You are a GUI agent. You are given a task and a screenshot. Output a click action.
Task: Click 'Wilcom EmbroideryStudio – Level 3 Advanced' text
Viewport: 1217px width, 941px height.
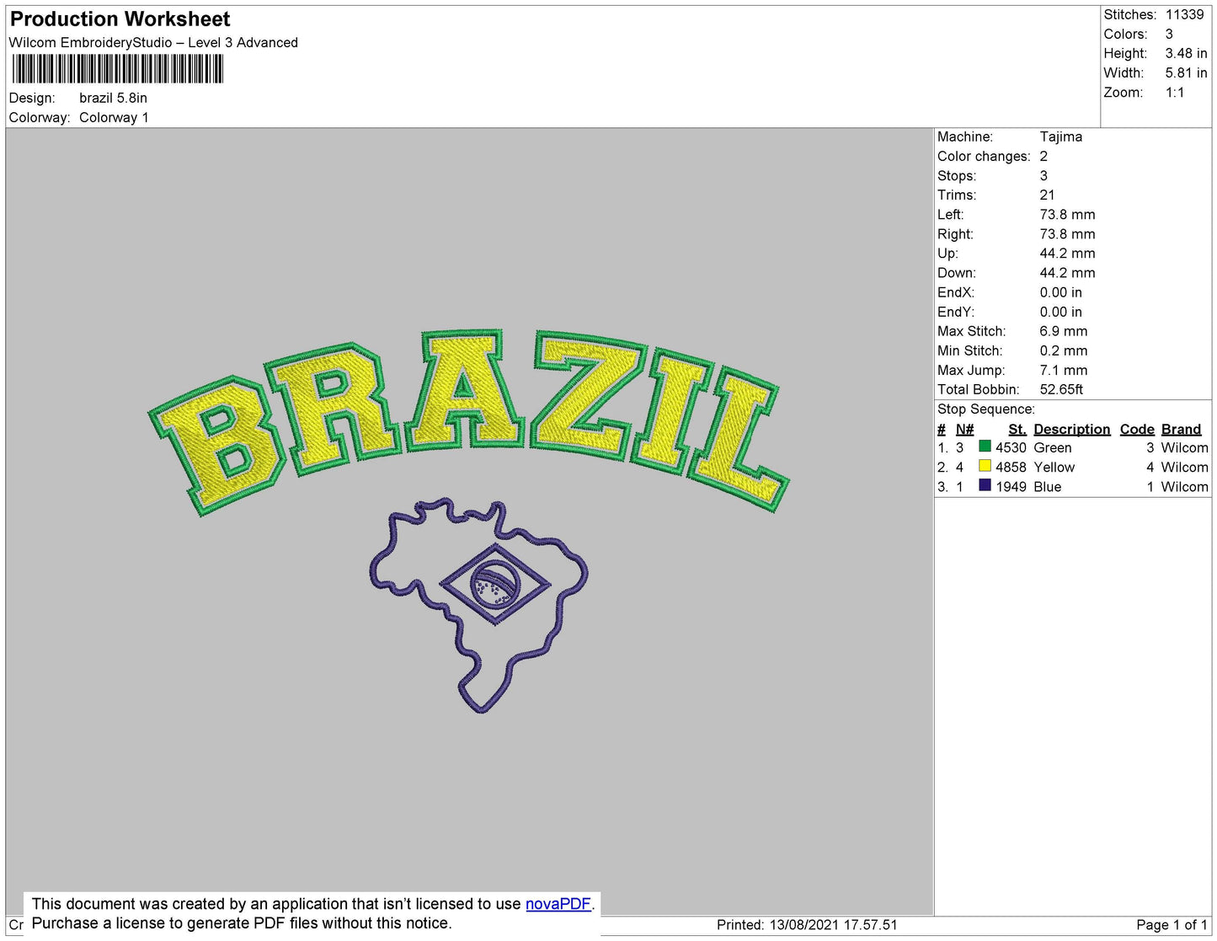pyautogui.click(x=153, y=43)
